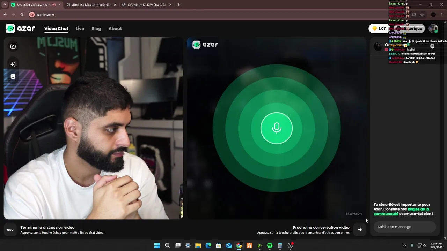Click the tray microphone indicator
The image size is (447, 251).
pos(412,245)
